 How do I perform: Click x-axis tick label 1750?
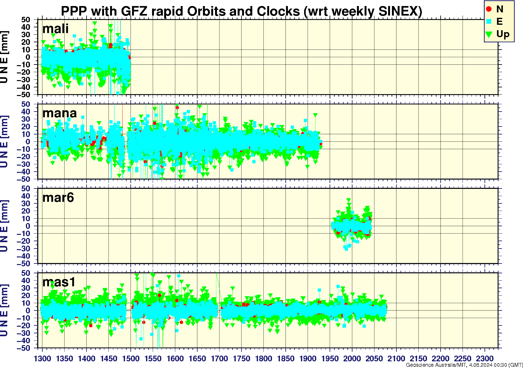point(241,358)
